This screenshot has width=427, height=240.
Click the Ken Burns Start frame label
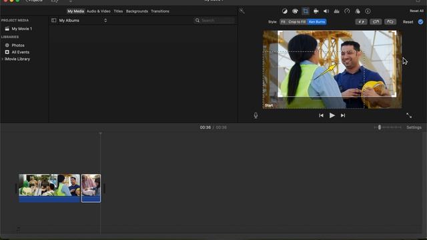[269, 105]
